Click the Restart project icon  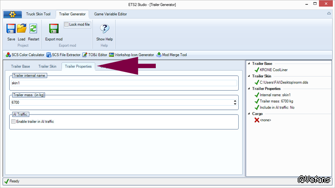point(33,29)
